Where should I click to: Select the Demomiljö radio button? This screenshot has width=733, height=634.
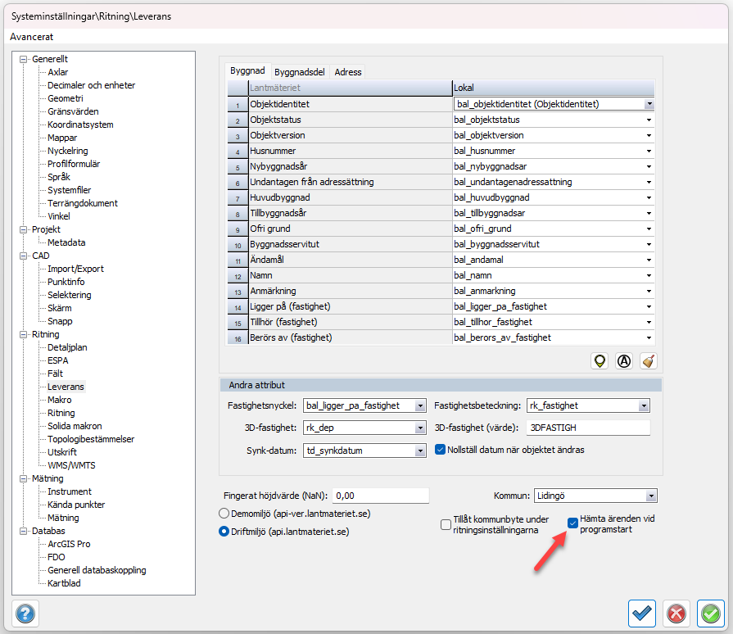click(224, 513)
